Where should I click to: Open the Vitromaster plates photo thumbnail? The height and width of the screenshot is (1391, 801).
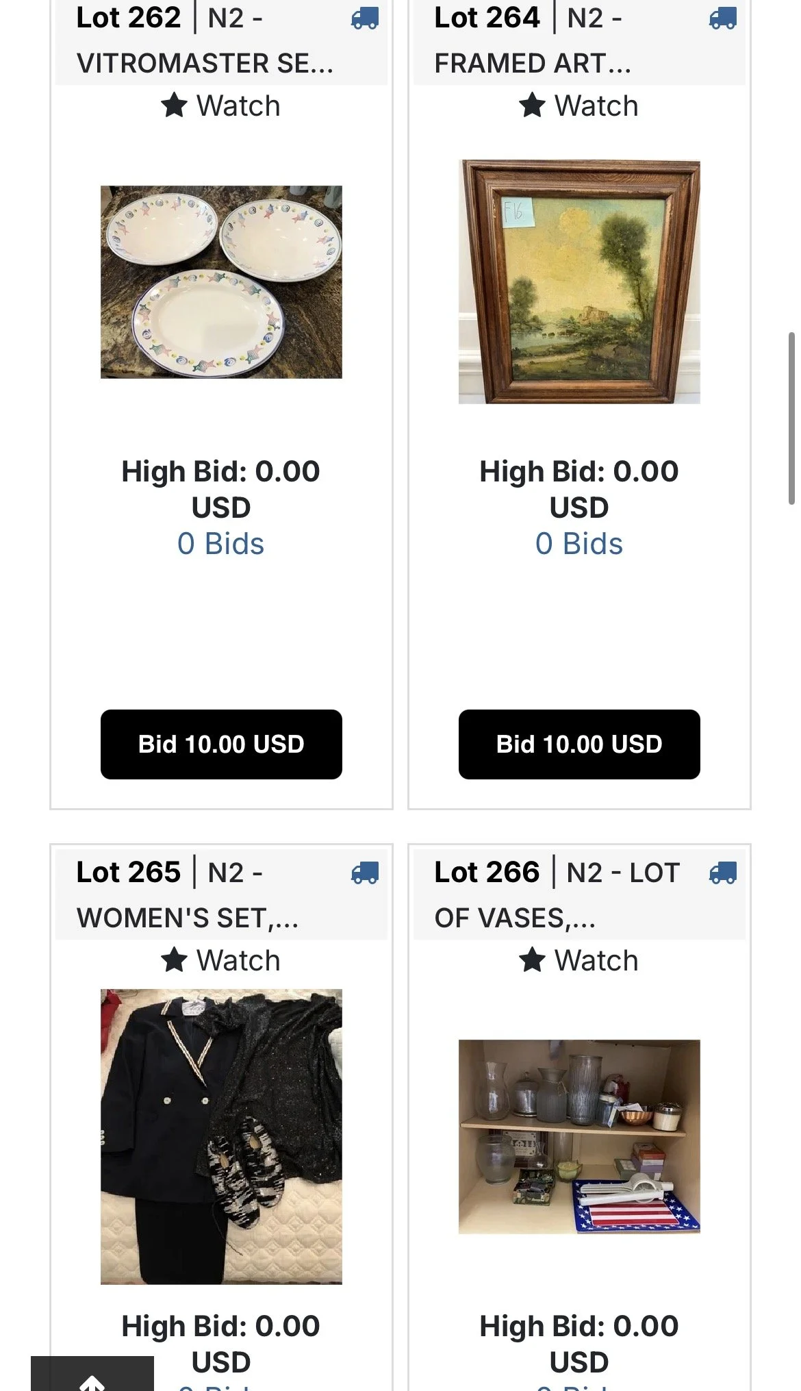pyautogui.click(x=221, y=282)
